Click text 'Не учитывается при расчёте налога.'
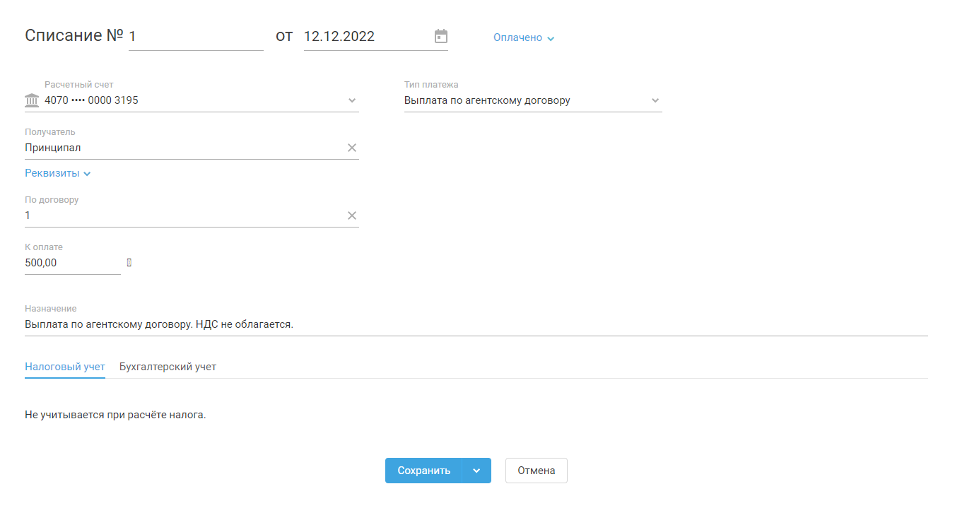Image resolution: width=955 pixels, height=508 pixels. [x=115, y=415]
